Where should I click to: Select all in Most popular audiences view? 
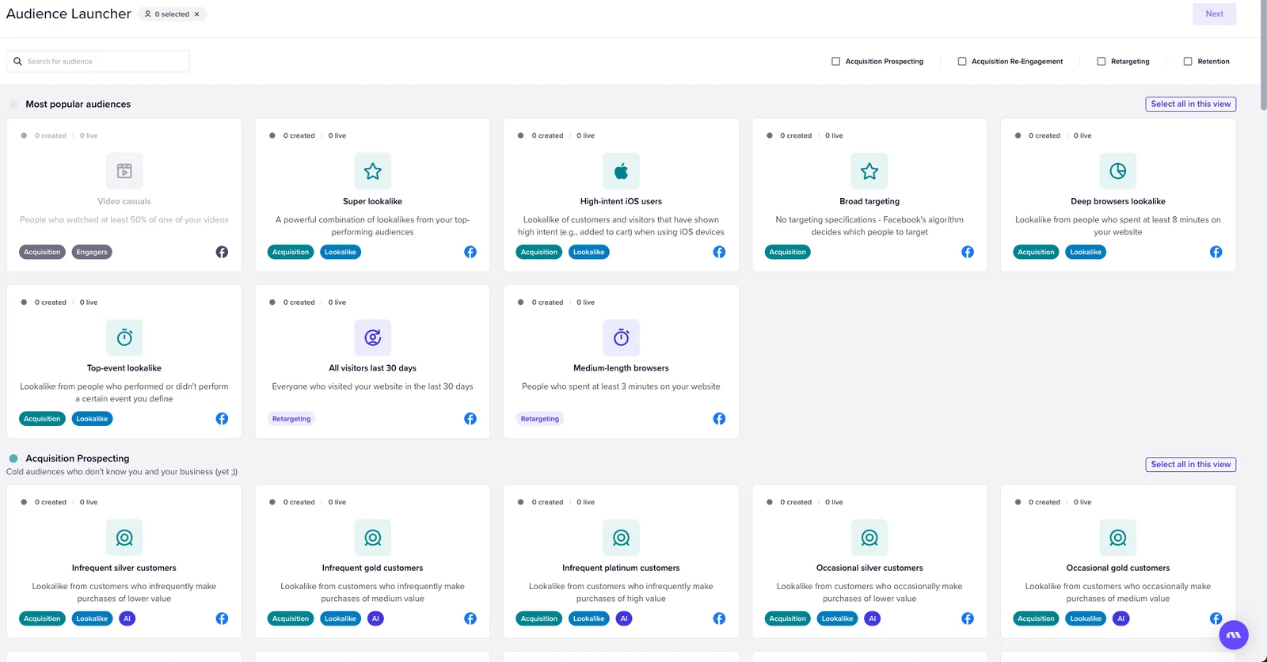(x=1190, y=104)
